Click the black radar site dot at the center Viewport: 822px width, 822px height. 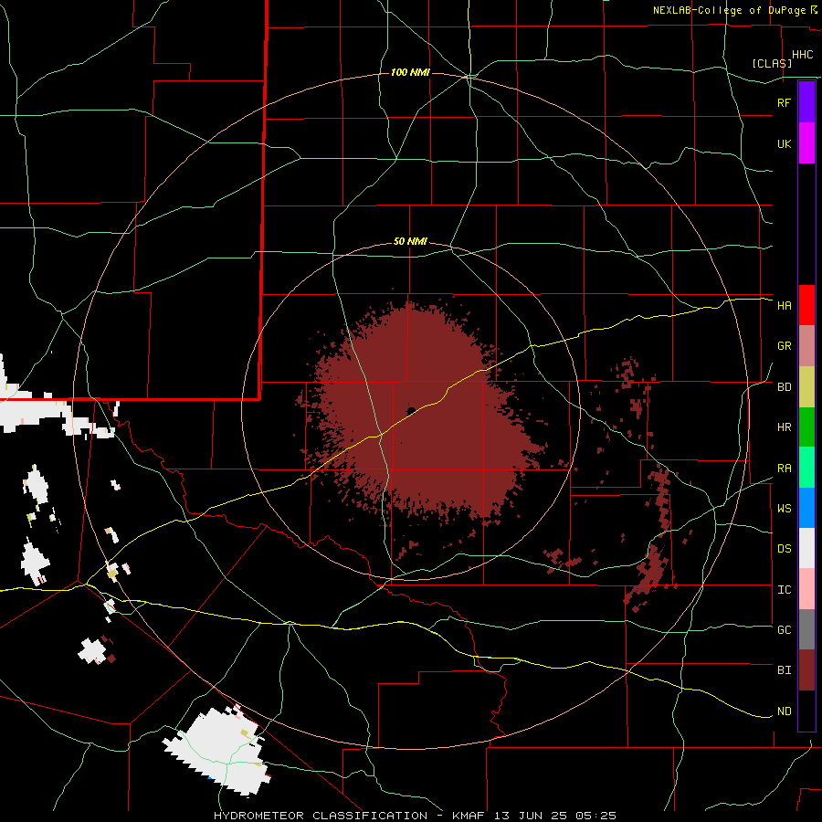coord(411,410)
